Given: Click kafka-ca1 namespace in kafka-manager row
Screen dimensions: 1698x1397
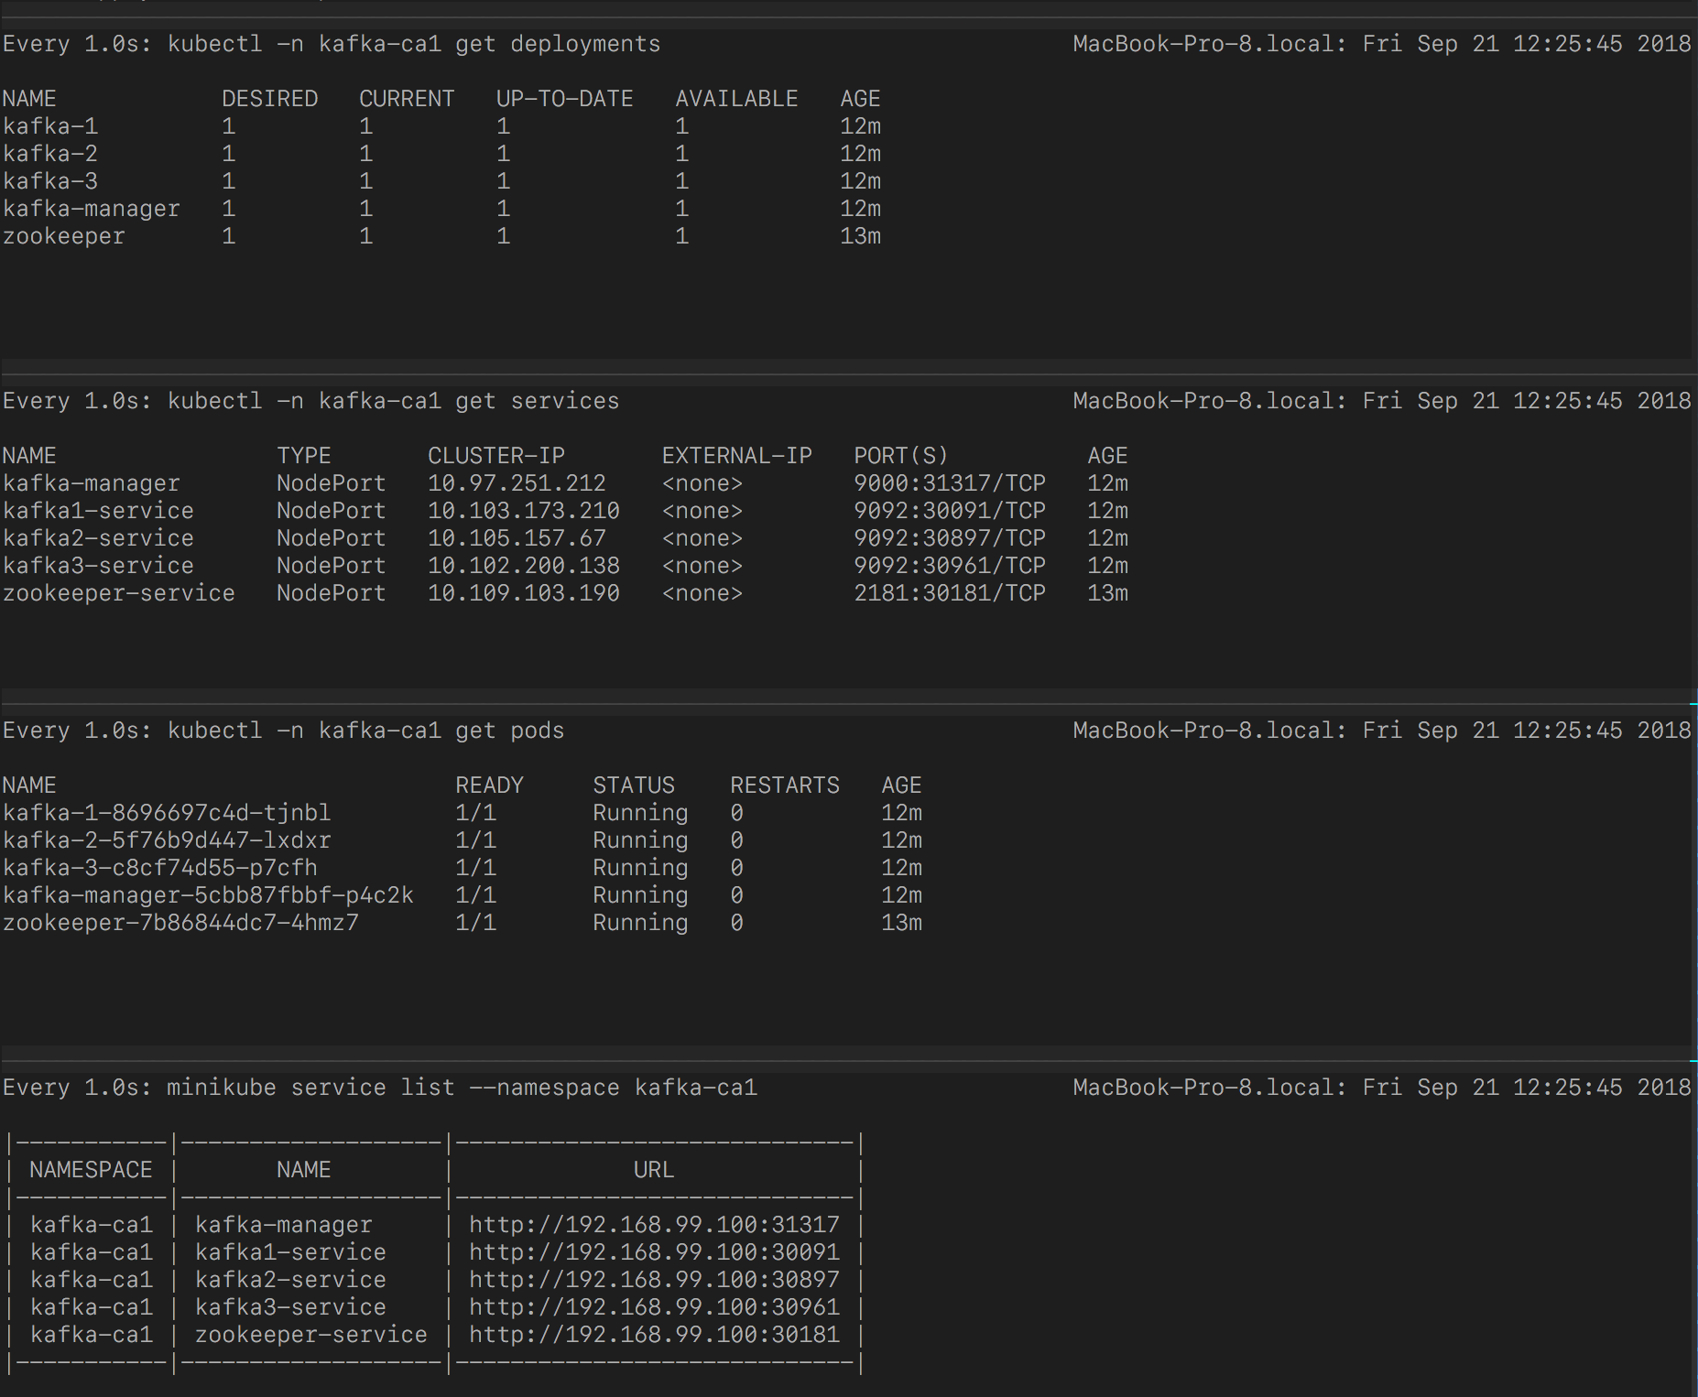Looking at the screenshot, I should pyautogui.click(x=92, y=1225).
